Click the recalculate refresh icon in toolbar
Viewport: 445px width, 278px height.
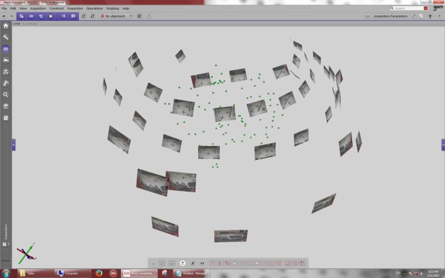tap(84, 16)
